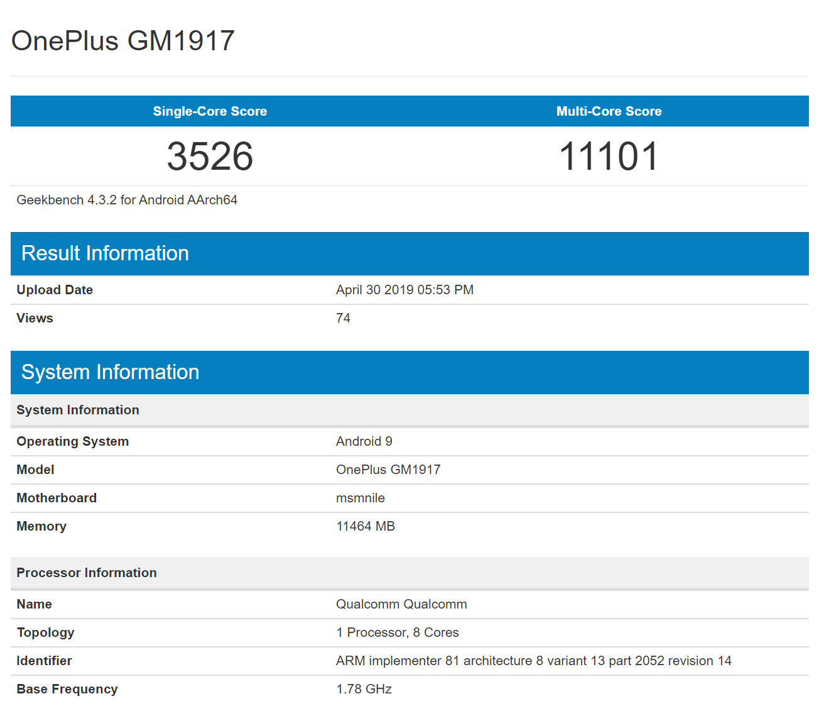Click the ARM implementer 81 identifier value

pos(534,661)
